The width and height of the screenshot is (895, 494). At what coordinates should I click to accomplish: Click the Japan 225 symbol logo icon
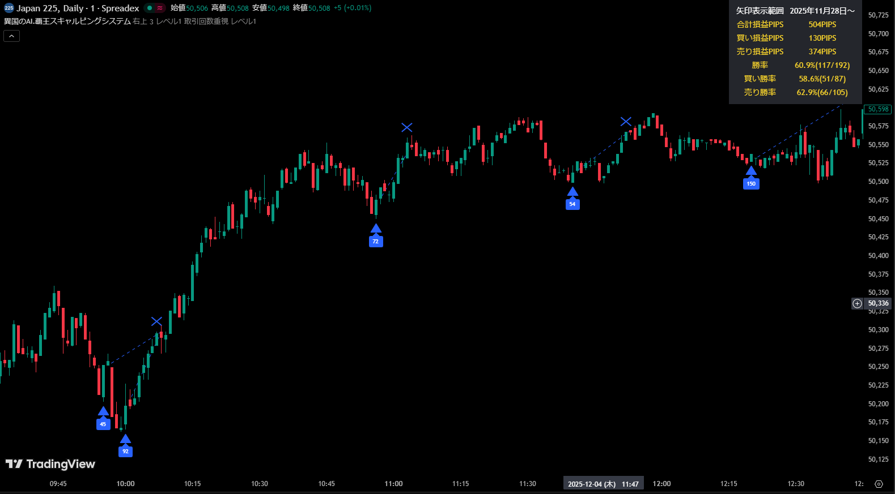click(9, 8)
